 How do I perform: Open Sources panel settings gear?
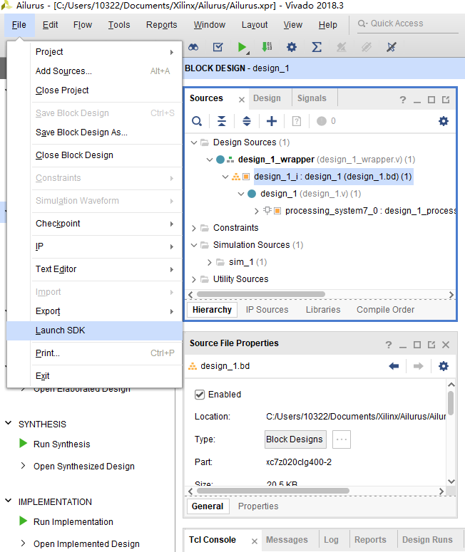point(444,122)
